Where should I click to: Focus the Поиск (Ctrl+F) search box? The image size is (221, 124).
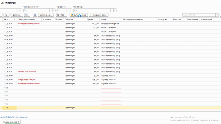pyautogui.click(x=199, y=15)
